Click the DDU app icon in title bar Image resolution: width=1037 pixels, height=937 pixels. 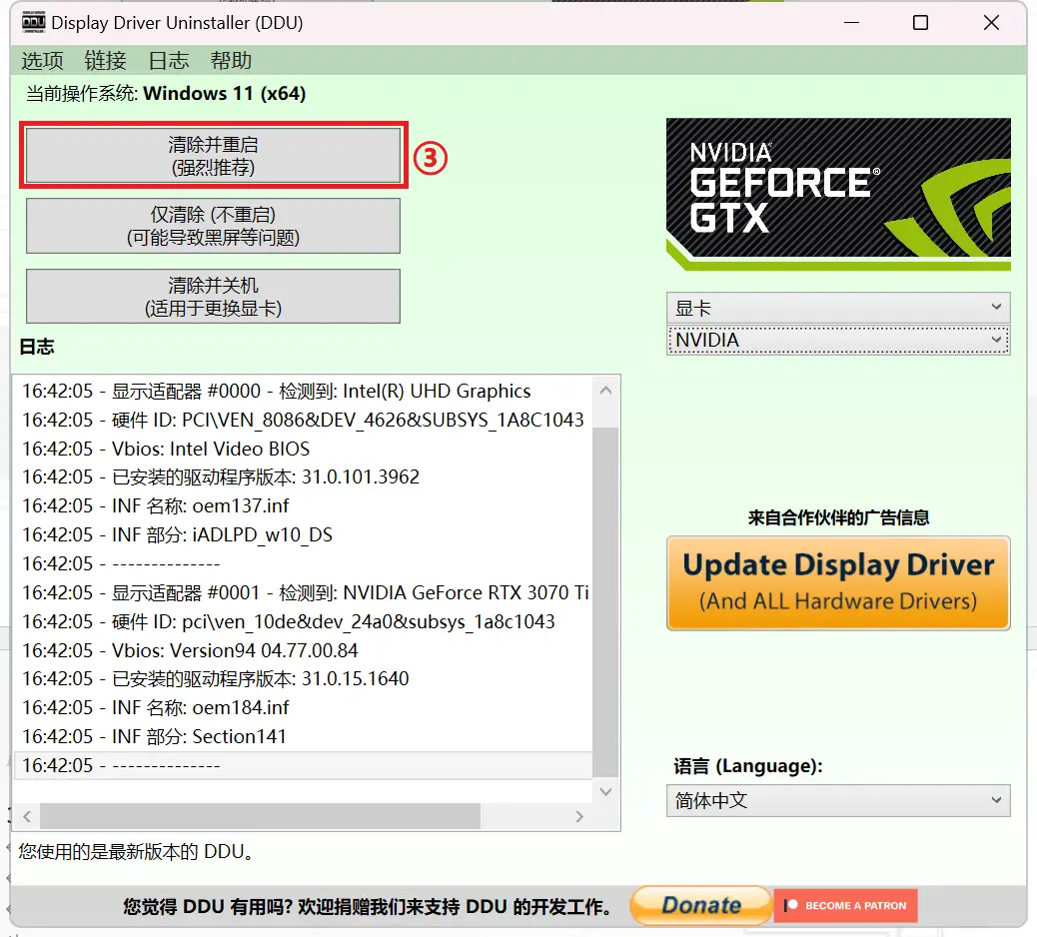pyautogui.click(x=33, y=22)
